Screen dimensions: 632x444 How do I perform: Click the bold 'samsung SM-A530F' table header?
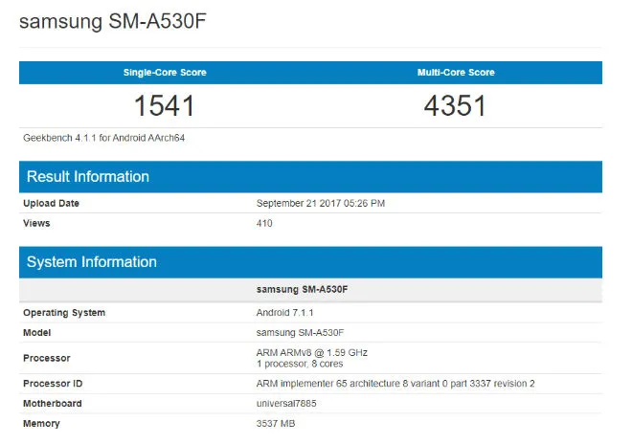click(302, 289)
